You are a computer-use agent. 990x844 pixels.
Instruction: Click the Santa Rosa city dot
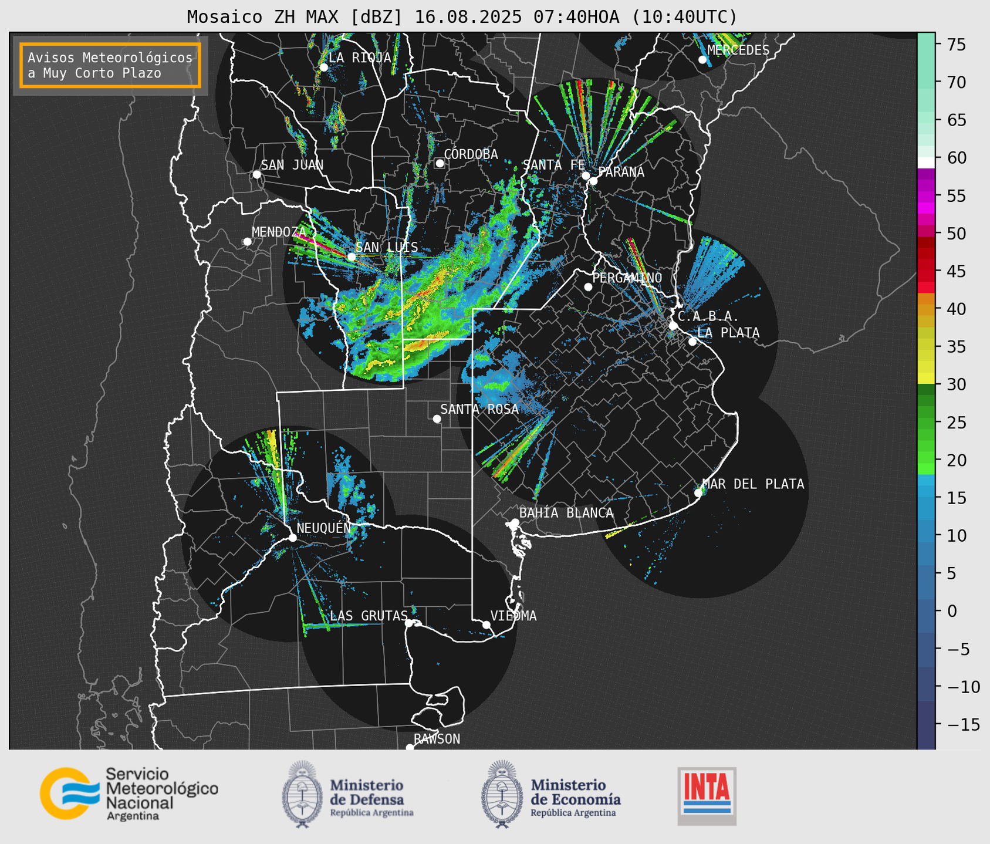[437, 418]
